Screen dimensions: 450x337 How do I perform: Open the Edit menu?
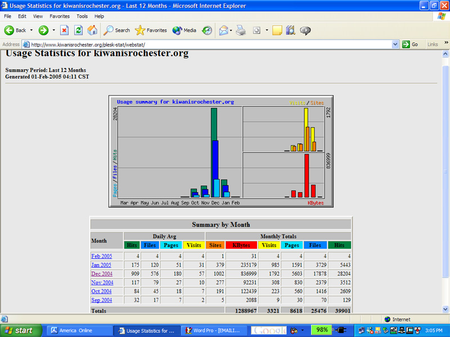(22, 16)
